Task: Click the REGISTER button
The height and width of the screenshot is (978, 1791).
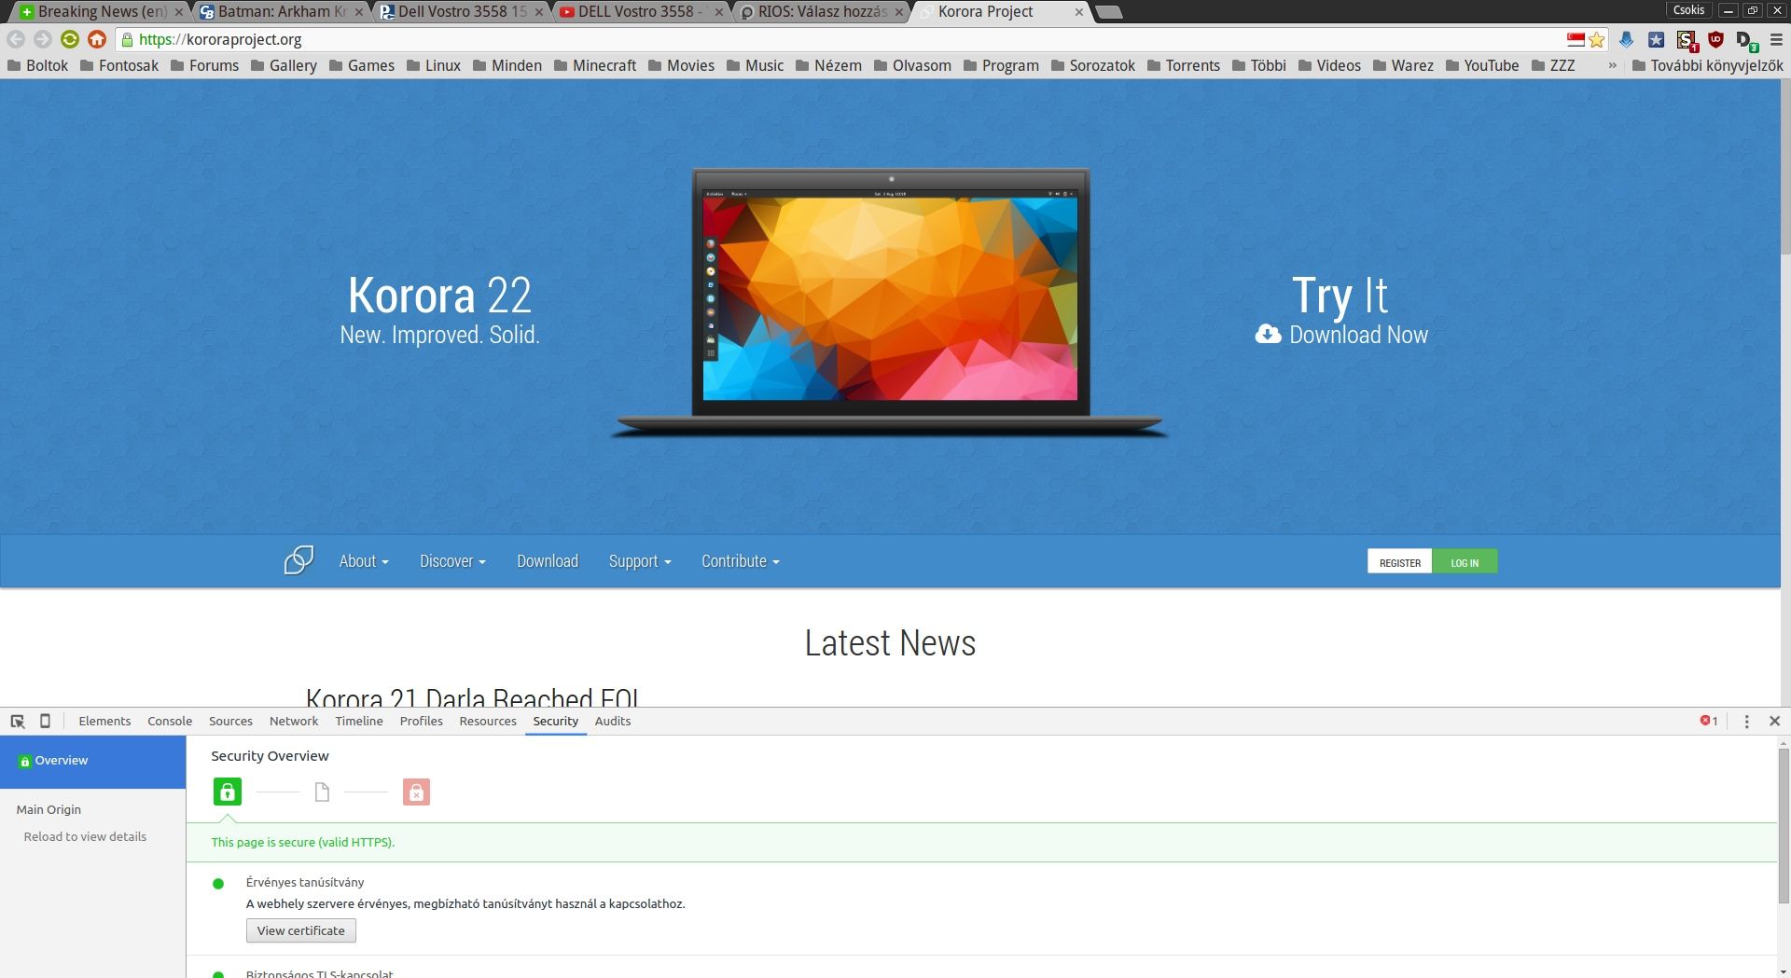Action: pos(1400,561)
